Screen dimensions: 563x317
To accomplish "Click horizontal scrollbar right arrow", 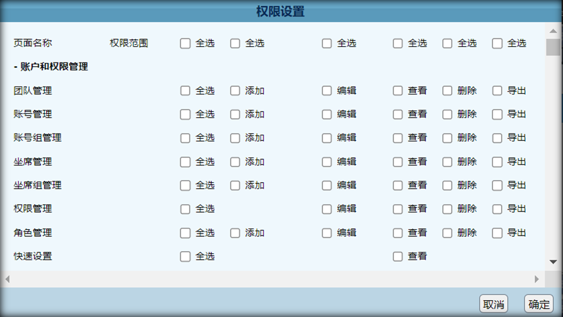I will 537,279.
